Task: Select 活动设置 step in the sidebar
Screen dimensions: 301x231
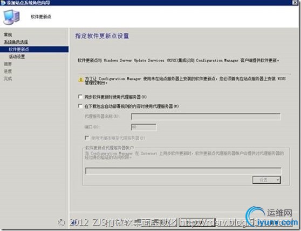Action: pos(17,56)
